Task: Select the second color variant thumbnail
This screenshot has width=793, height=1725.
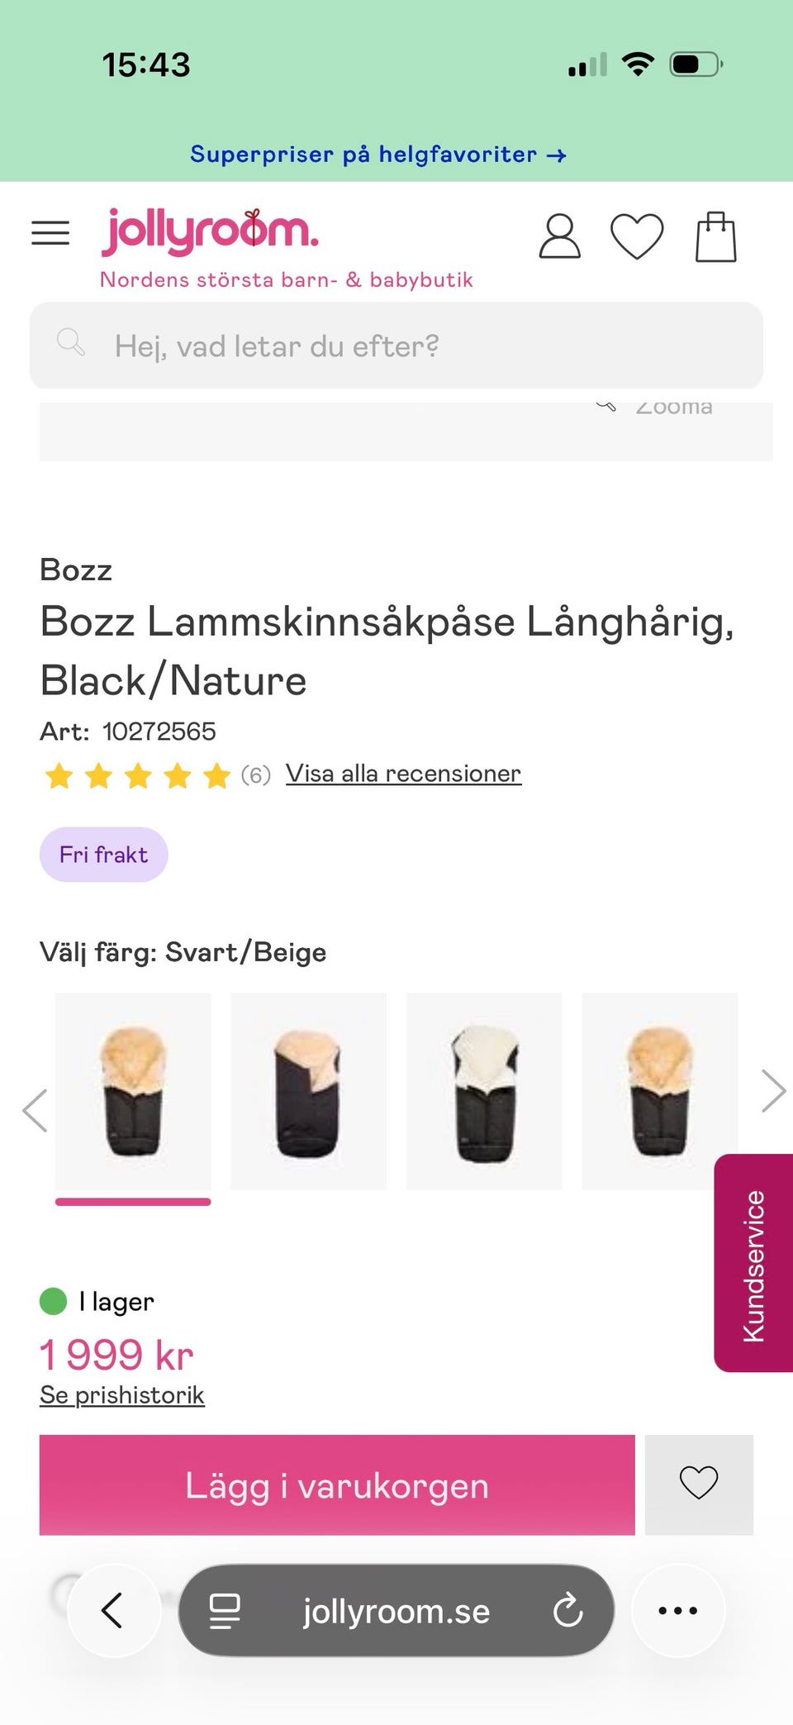Action: click(x=308, y=1091)
